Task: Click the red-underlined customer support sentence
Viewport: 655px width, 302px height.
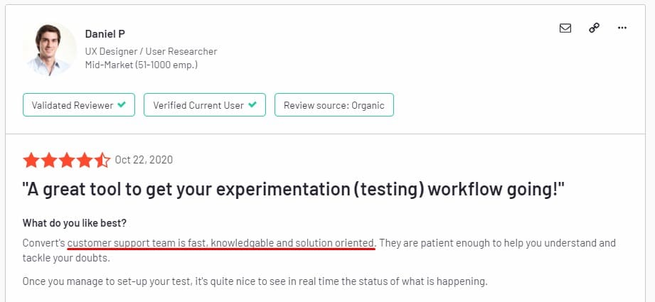Action: (221, 243)
